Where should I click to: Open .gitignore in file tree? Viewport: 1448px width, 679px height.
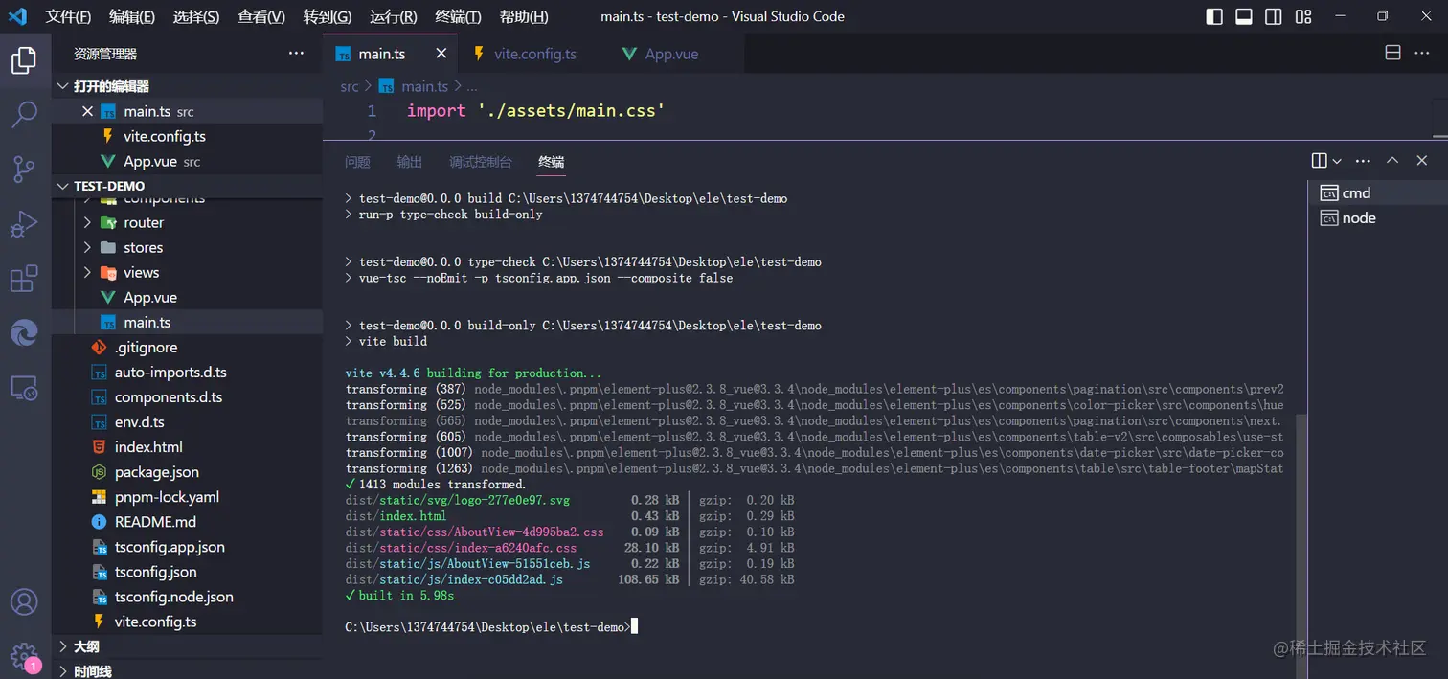pyautogui.click(x=187, y=347)
